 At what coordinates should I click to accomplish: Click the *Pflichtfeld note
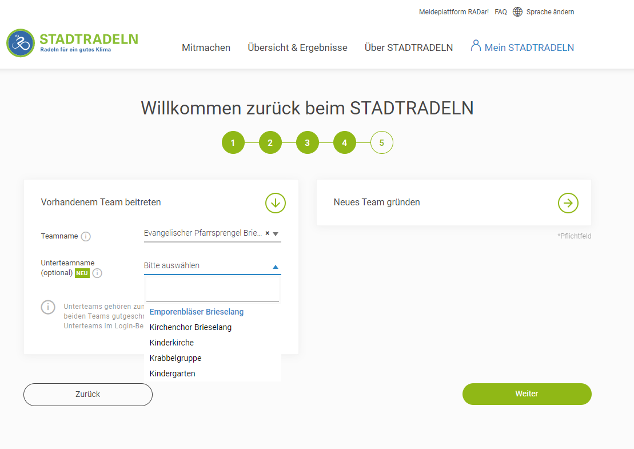point(574,236)
